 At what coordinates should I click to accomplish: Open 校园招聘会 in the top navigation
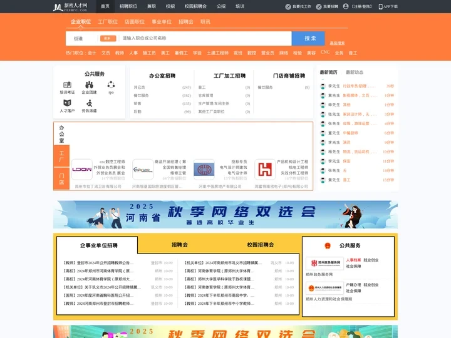point(195,6)
